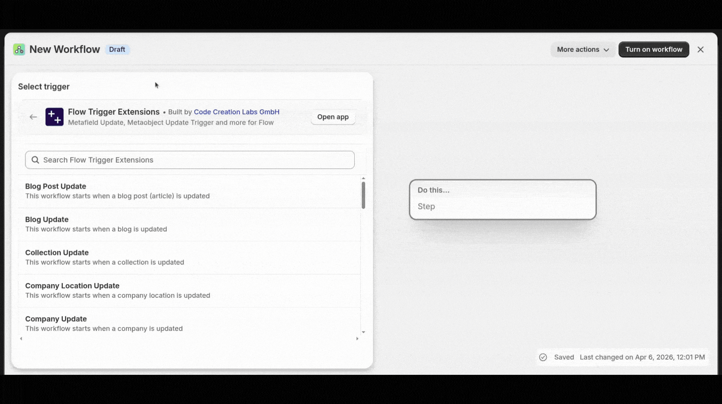
Task: Click the mouse cursor arrow area near Select trigger
Action: point(156,85)
